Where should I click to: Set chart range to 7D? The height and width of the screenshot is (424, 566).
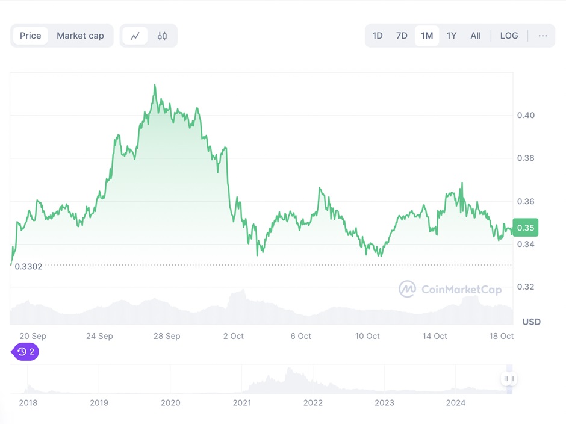pyautogui.click(x=402, y=36)
